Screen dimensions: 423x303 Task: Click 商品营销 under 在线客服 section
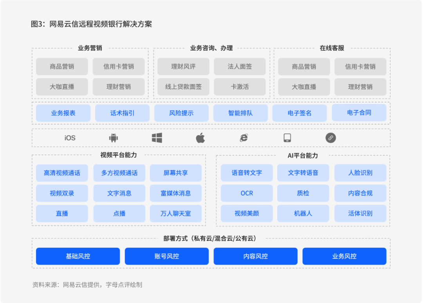[x=304, y=67]
